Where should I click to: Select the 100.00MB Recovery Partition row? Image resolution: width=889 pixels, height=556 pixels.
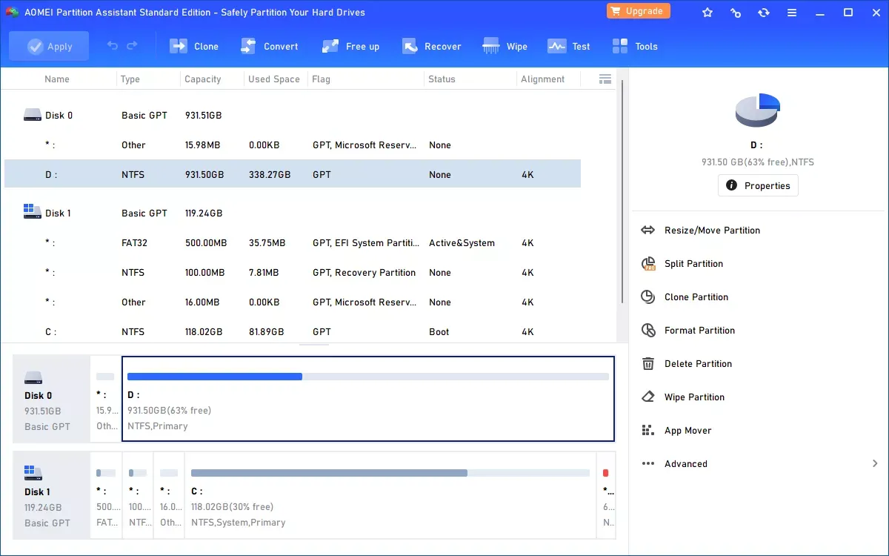click(x=293, y=273)
